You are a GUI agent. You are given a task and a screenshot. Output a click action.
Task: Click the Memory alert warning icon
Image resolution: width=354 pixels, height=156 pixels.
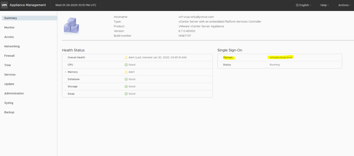coord(126,72)
